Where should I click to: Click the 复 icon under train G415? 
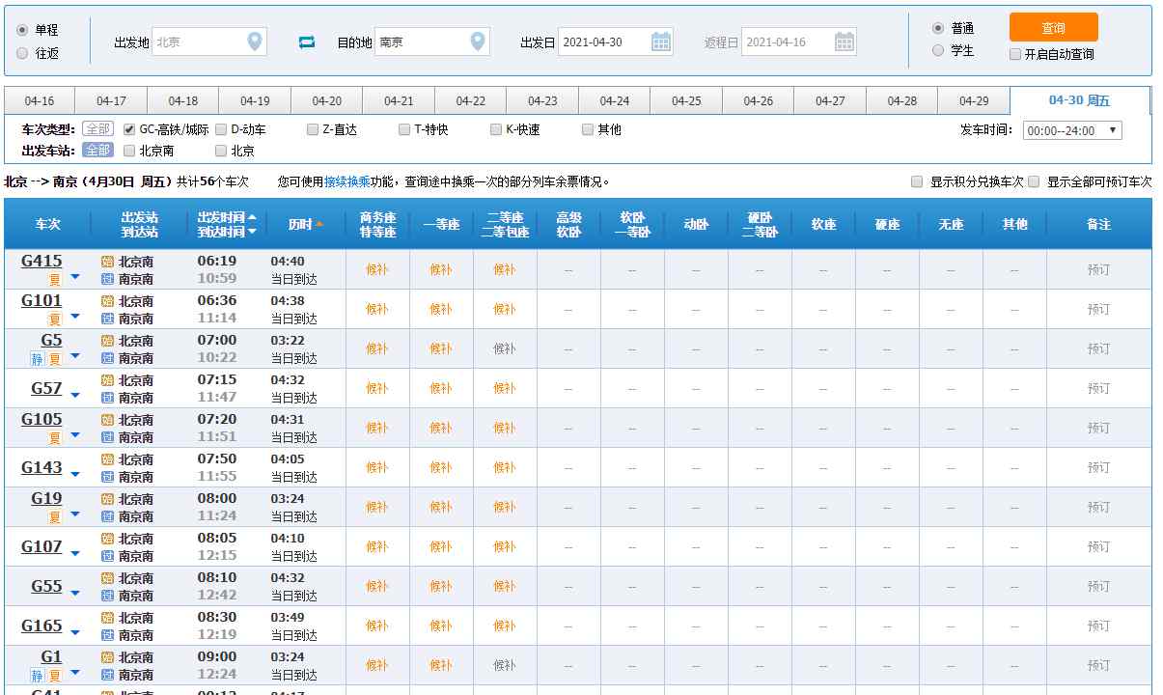[x=55, y=280]
